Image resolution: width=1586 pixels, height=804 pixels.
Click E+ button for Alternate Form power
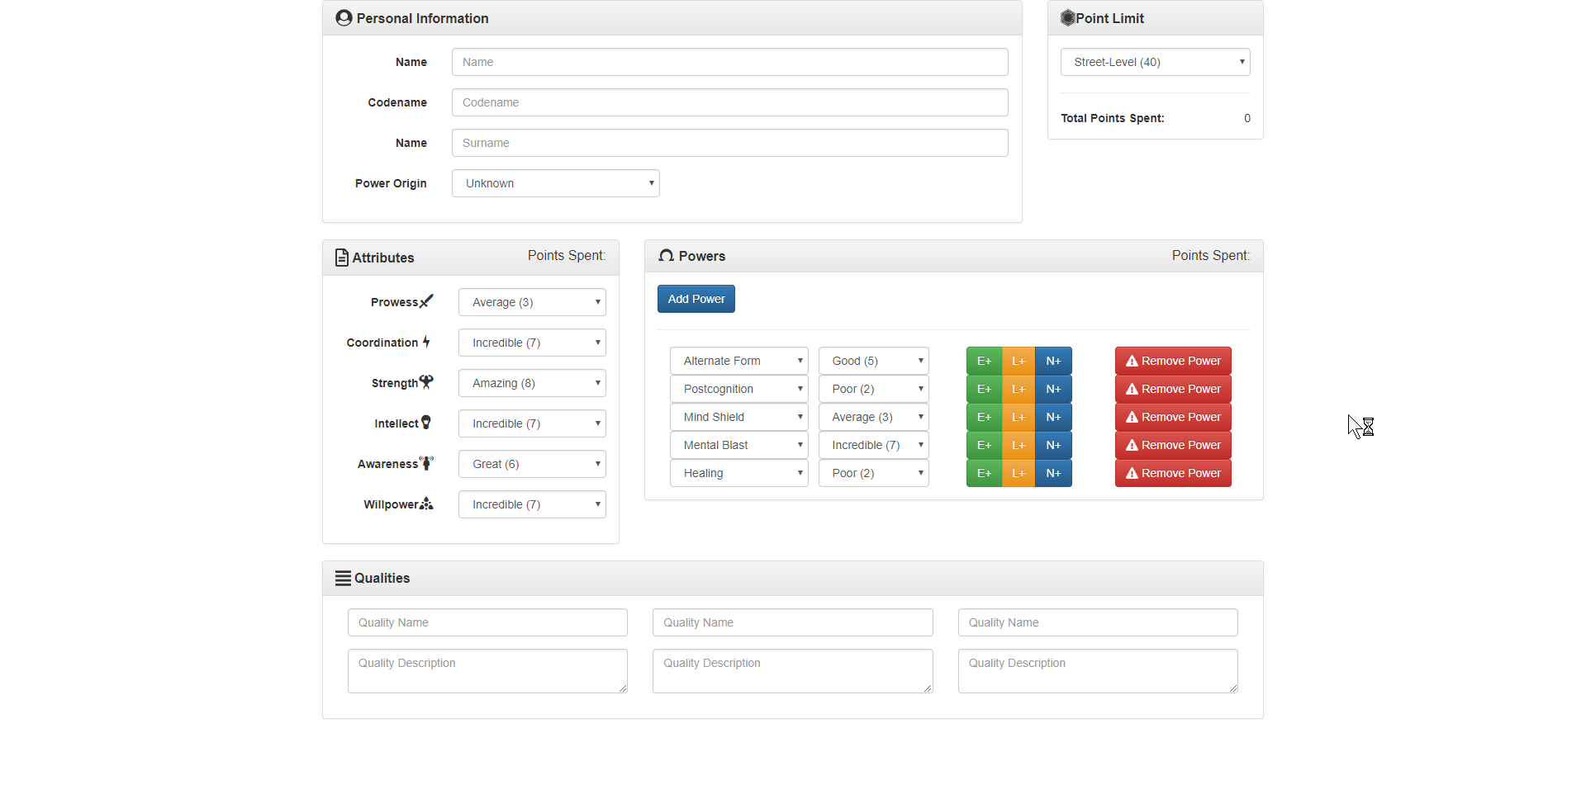pos(984,361)
